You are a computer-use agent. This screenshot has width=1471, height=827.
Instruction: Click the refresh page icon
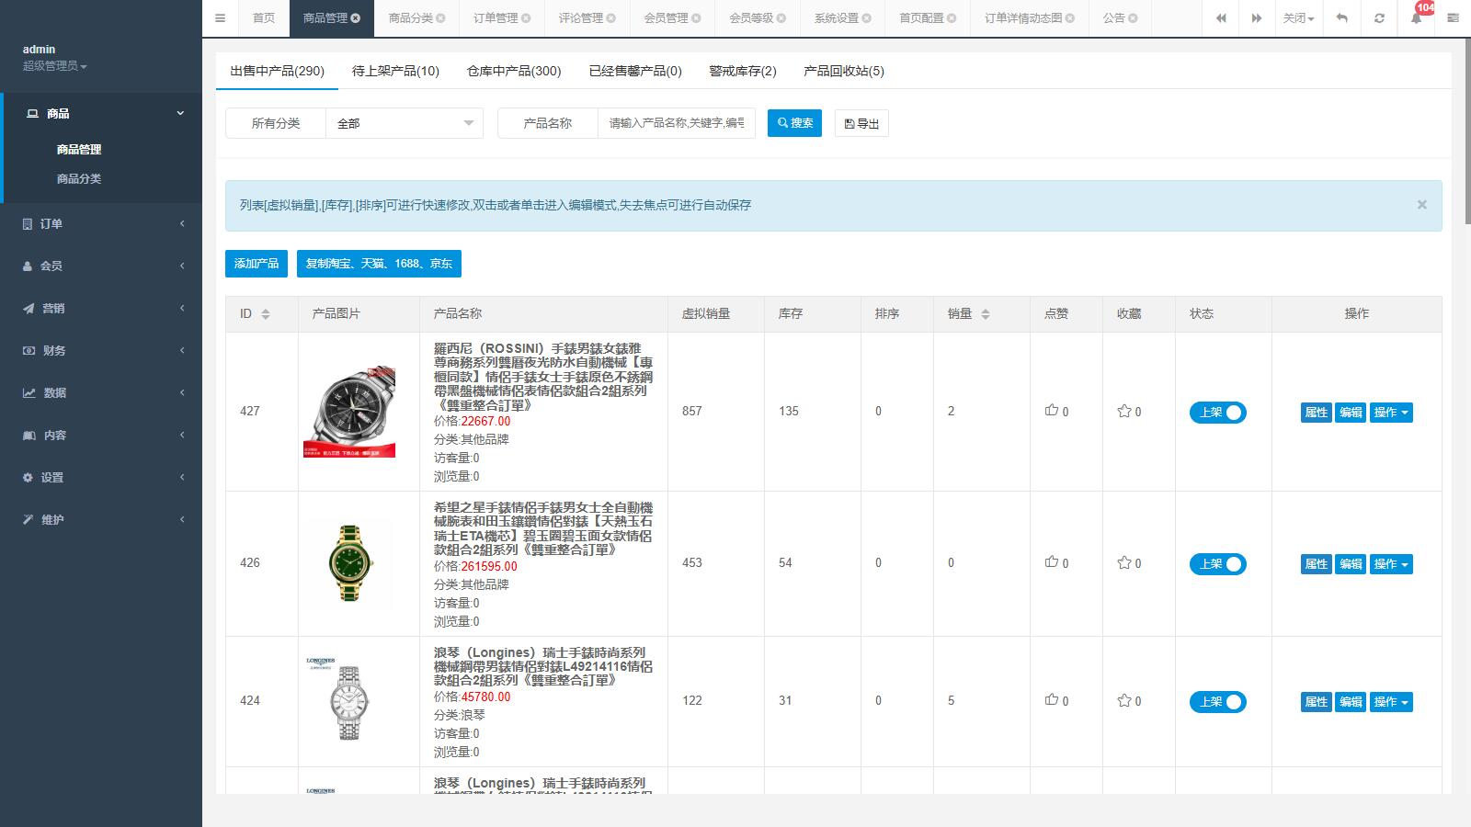(1379, 18)
